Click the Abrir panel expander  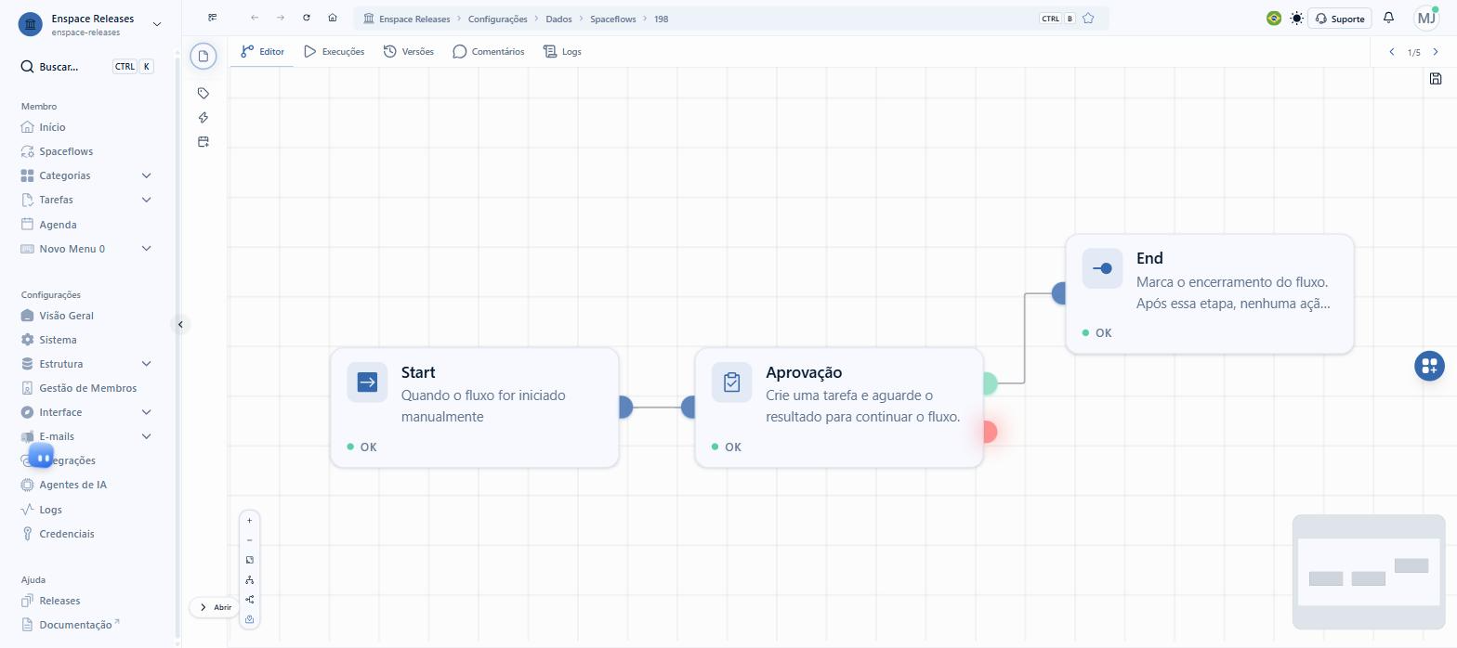(215, 607)
